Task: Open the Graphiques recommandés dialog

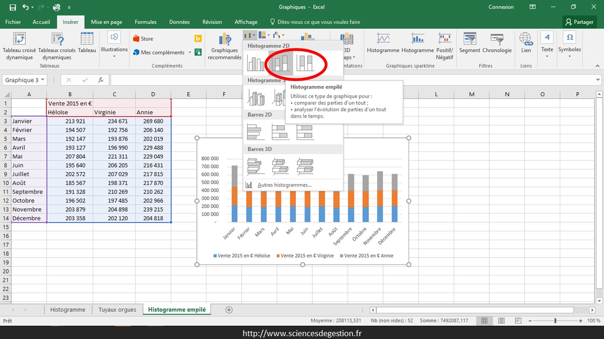Action: [x=225, y=47]
